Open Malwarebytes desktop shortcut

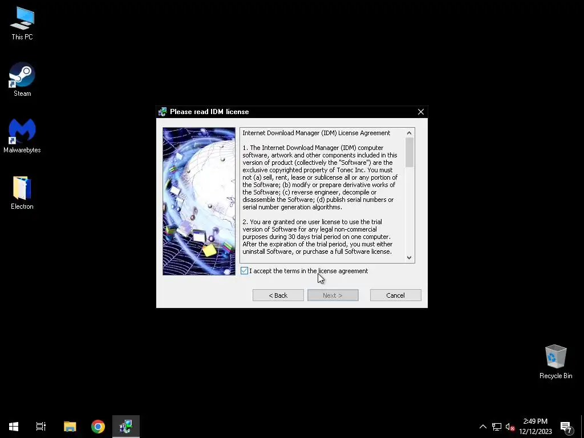[22, 136]
